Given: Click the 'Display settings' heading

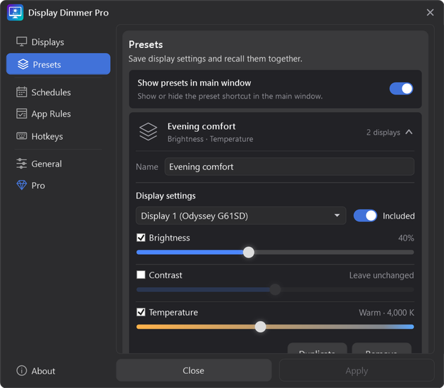Looking at the screenshot, I should [166, 196].
